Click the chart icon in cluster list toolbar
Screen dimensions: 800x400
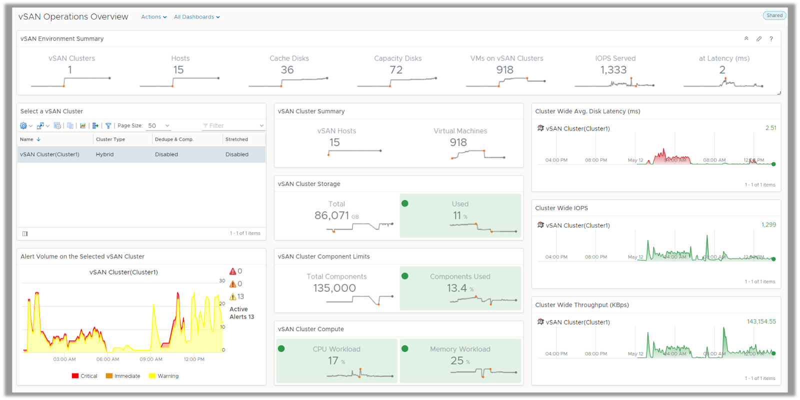click(x=83, y=126)
